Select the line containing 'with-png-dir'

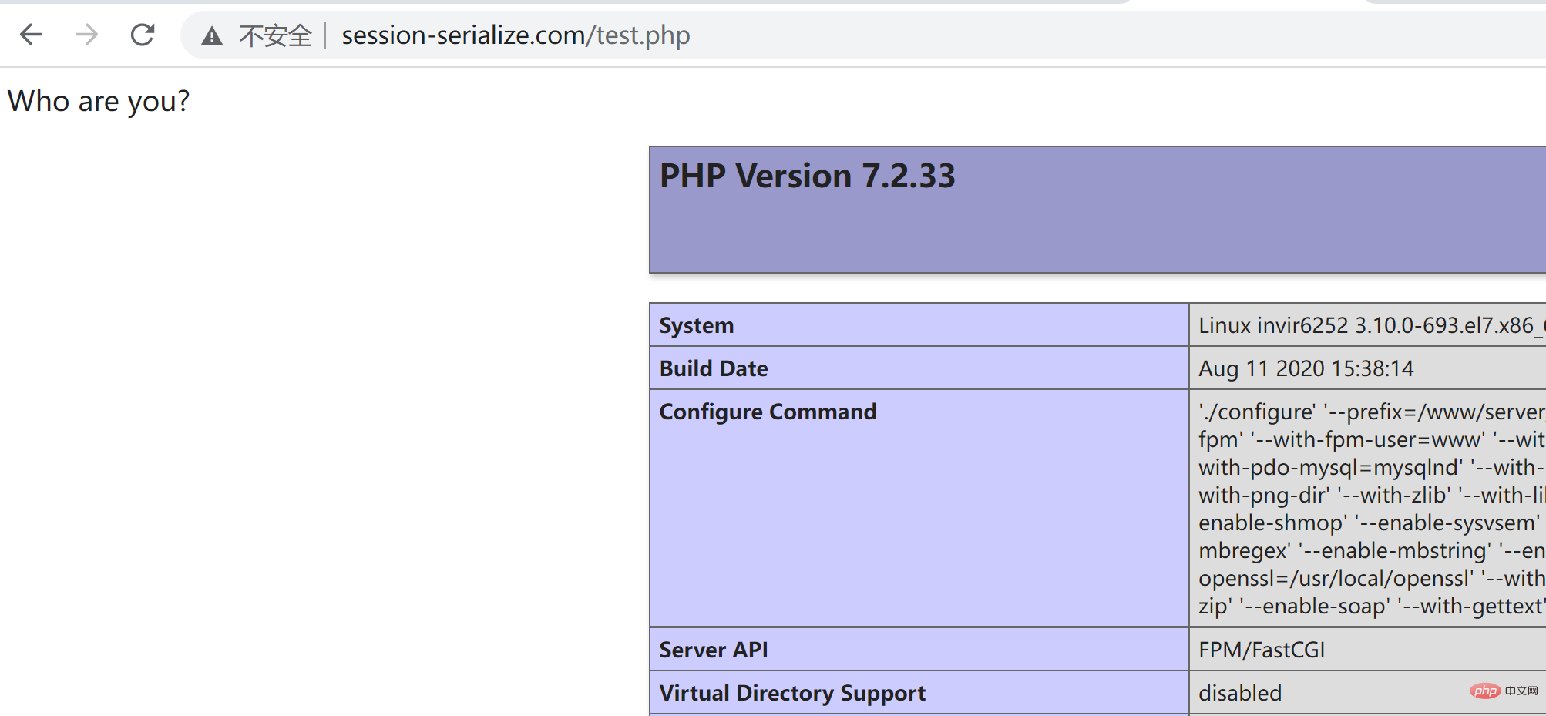pos(1372,495)
